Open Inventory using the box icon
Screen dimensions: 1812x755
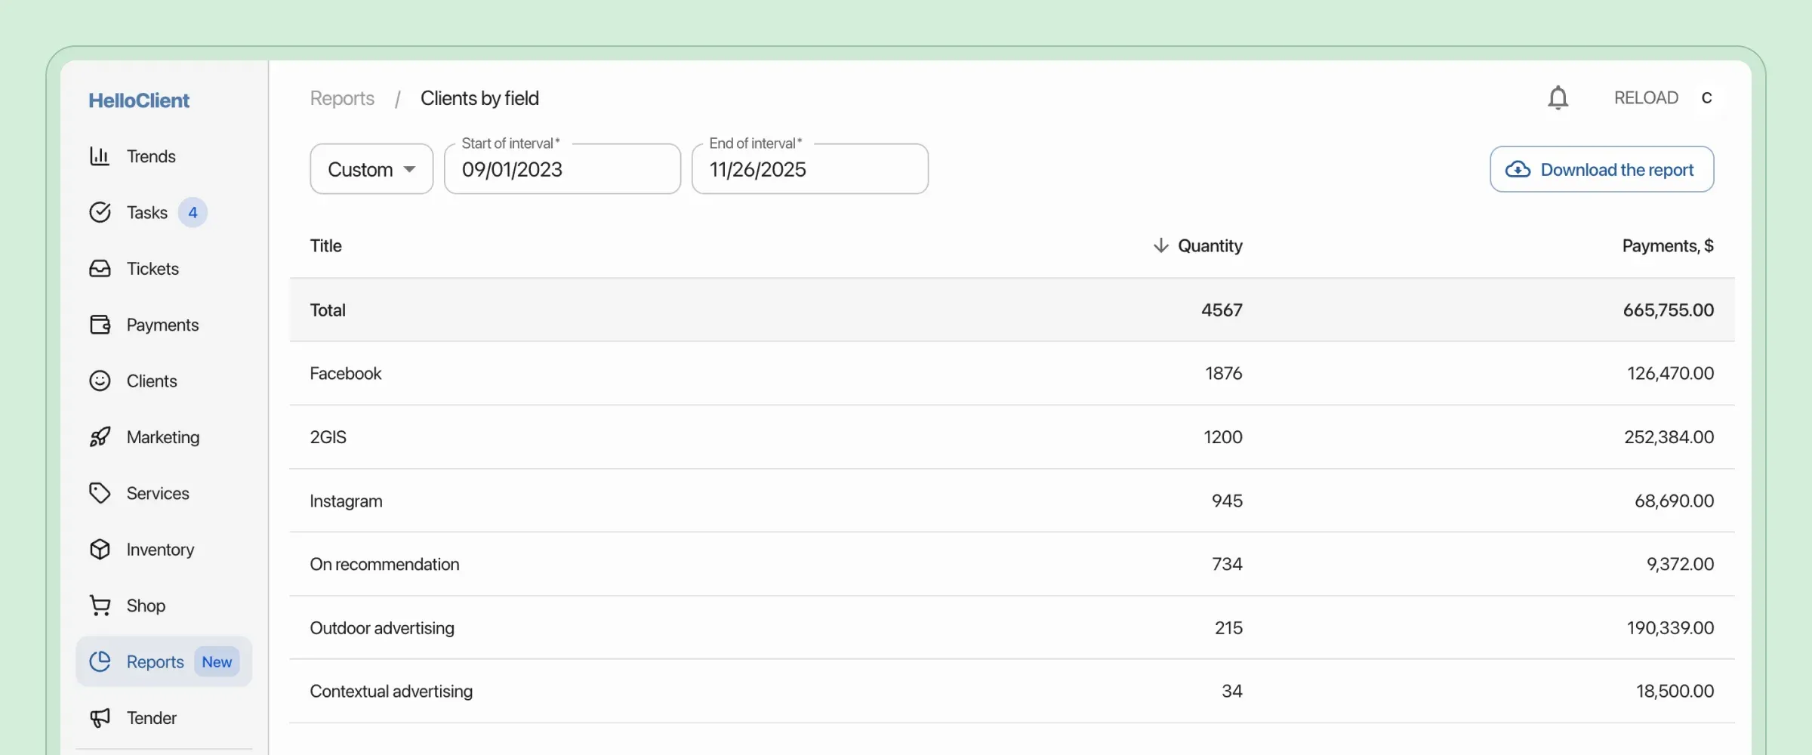coord(101,549)
